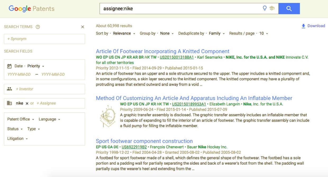
Task: Close the search terms panel with X
Action: click(x=83, y=27)
